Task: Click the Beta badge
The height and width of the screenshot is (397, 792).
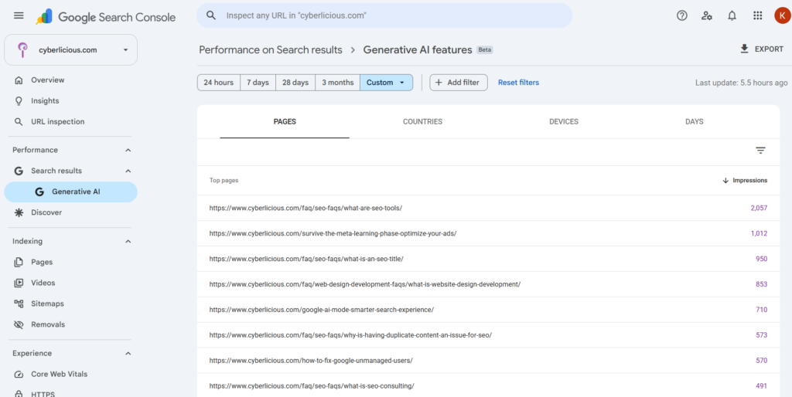Action: (x=485, y=50)
